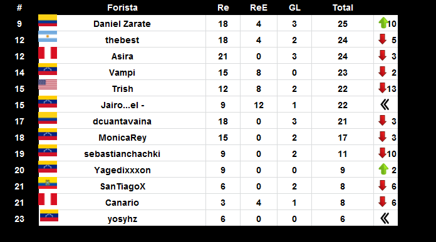Click the Colombia flag beside dcuantavaina

(48, 118)
